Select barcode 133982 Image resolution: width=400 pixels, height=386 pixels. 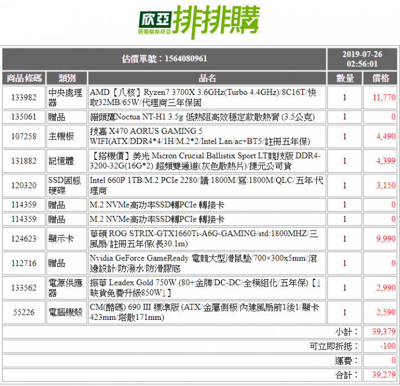pyautogui.click(x=24, y=98)
